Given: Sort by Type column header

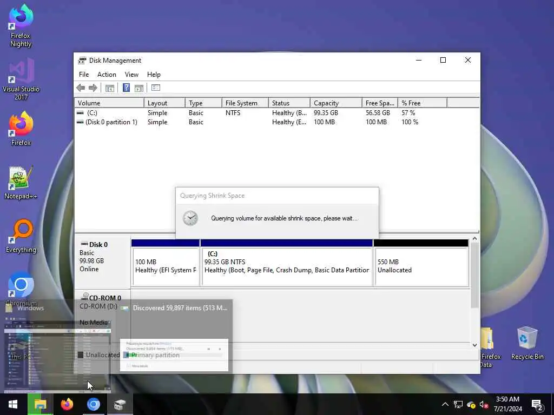Looking at the screenshot, I should click(203, 103).
